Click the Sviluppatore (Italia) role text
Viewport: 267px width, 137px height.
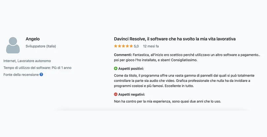41,46
